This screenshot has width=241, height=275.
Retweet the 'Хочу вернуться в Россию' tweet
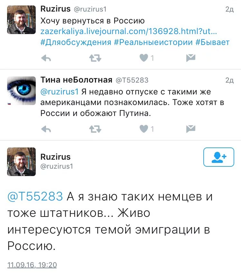click(x=95, y=58)
